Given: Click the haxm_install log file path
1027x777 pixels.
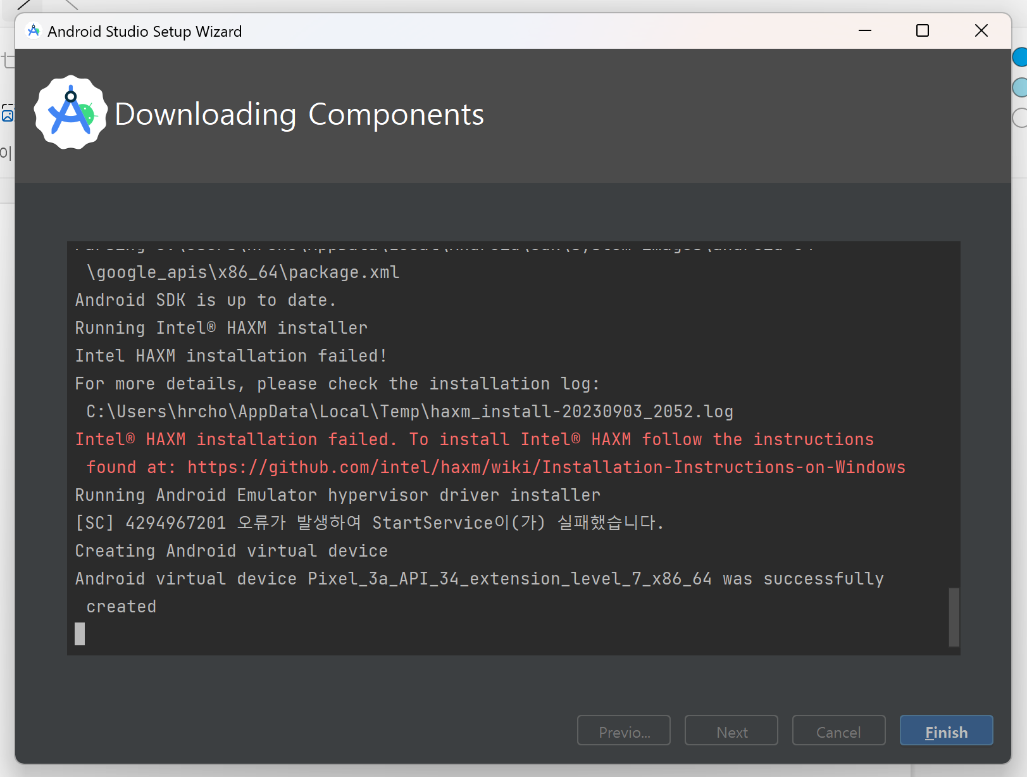Looking at the screenshot, I should pyautogui.click(x=410, y=412).
